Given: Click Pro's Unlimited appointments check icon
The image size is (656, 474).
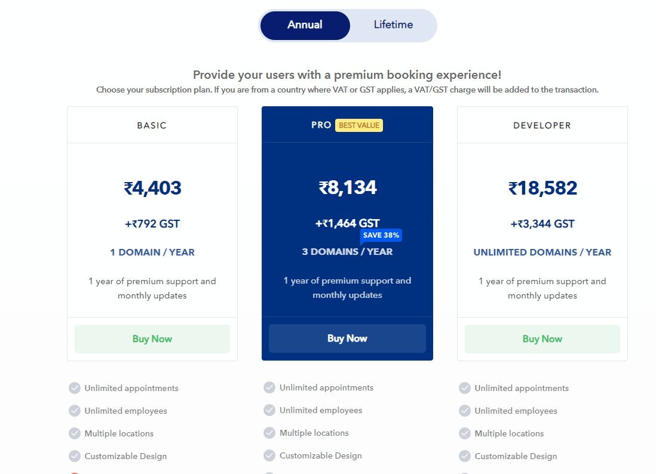Looking at the screenshot, I should tap(269, 387).
